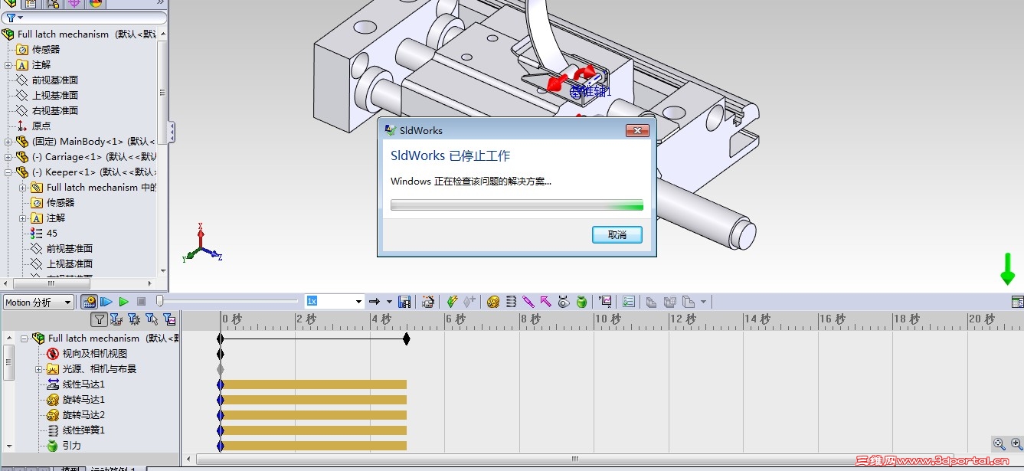Click the Force arrow icon
The image size is (1024, 471).
tap(546, 302)
